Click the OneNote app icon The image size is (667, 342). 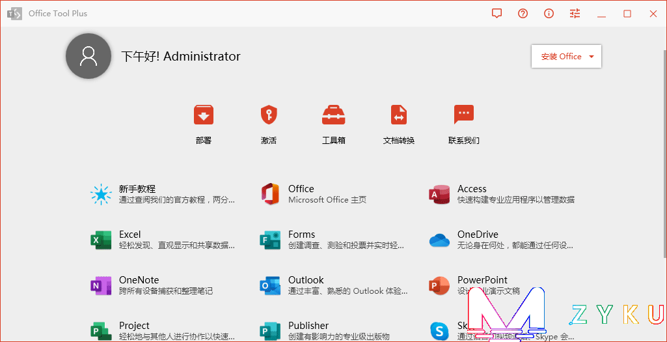coord(102,285)
